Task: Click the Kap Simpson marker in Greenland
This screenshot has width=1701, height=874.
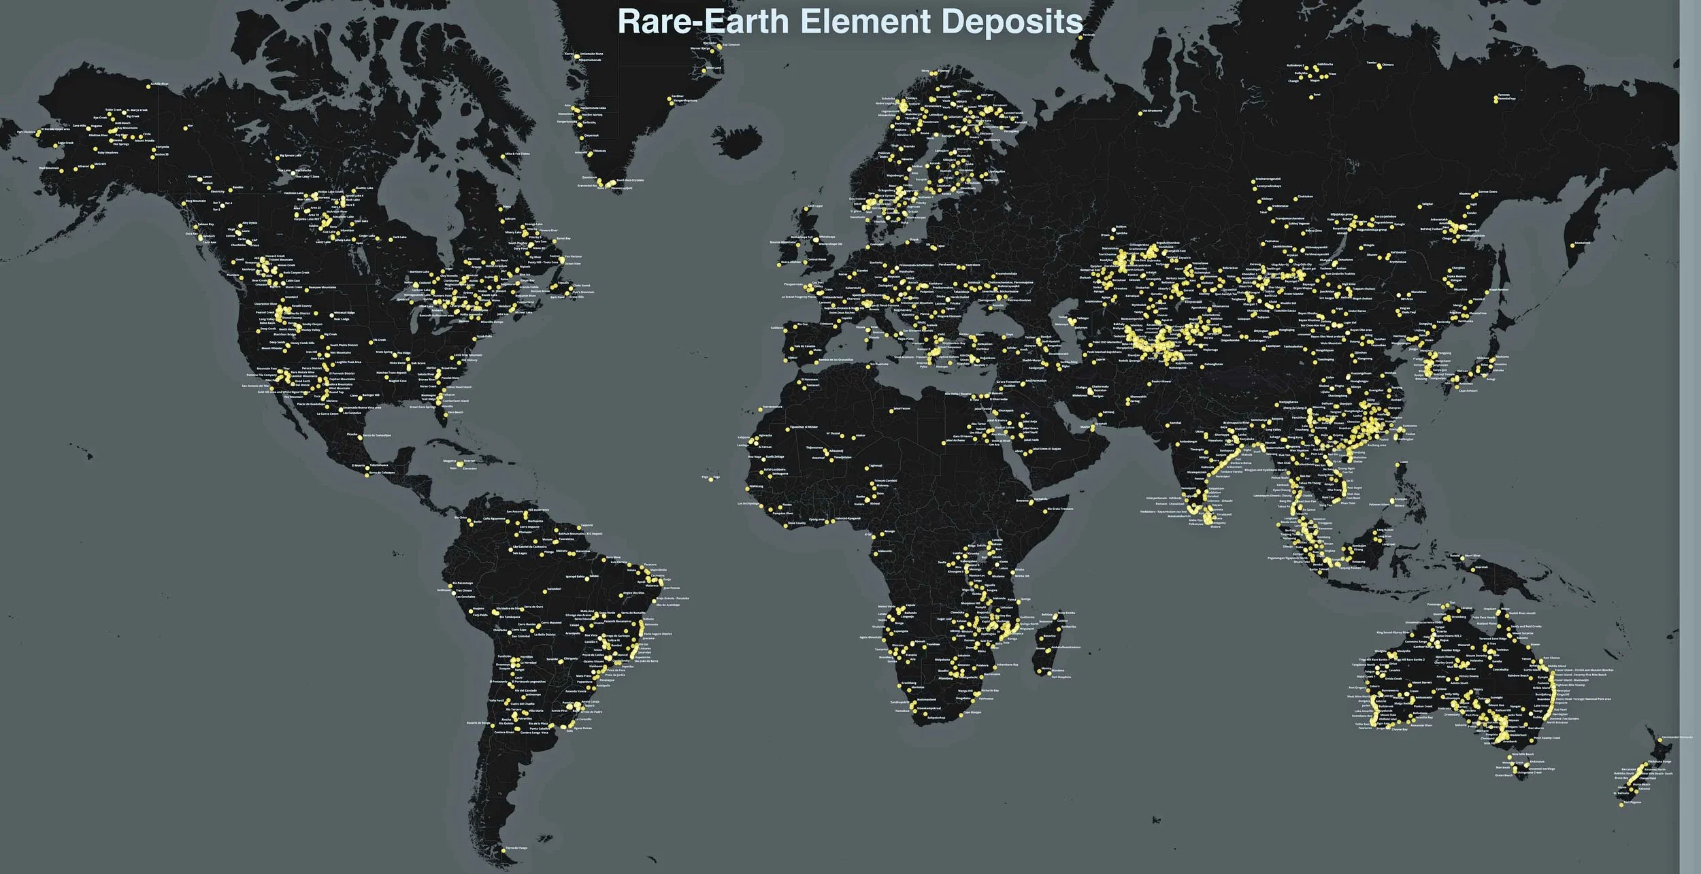Action: (x=720, y=47)
